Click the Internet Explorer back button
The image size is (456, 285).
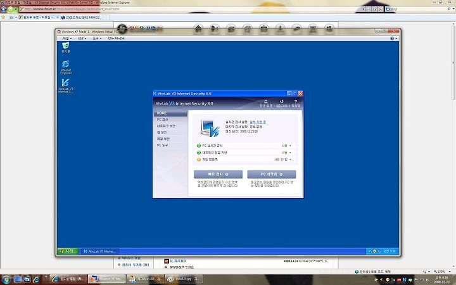(x=4, y=9)
